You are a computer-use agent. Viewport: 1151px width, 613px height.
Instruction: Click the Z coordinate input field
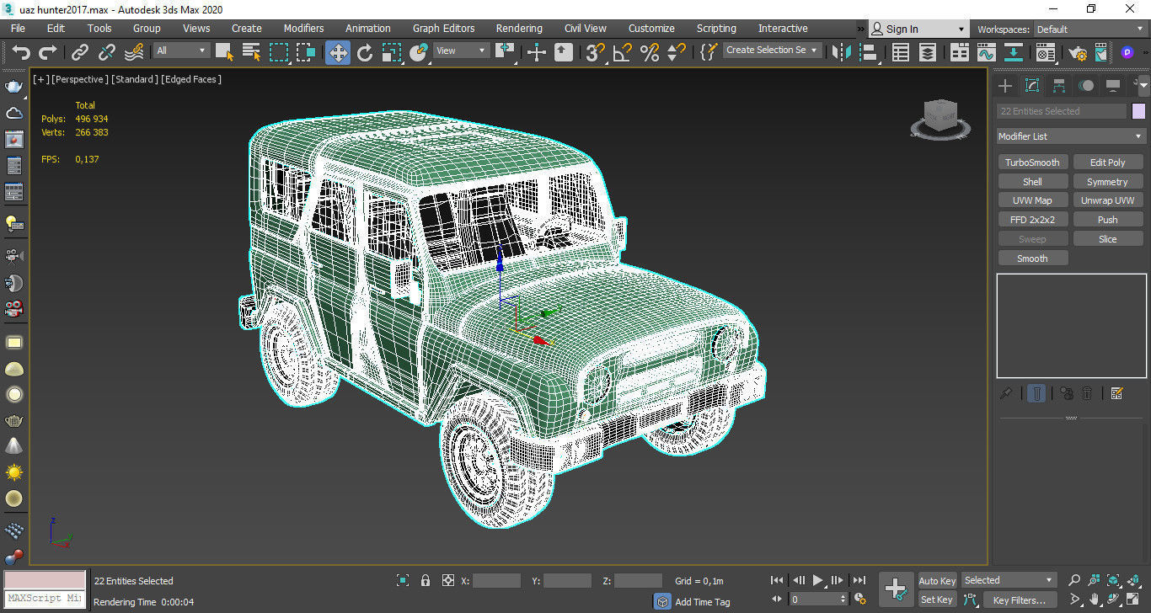(x=639, y=581)
